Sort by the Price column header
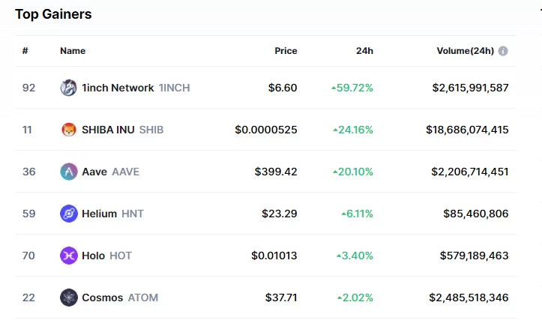Screen dimensions: 542x320 [286, 51]
